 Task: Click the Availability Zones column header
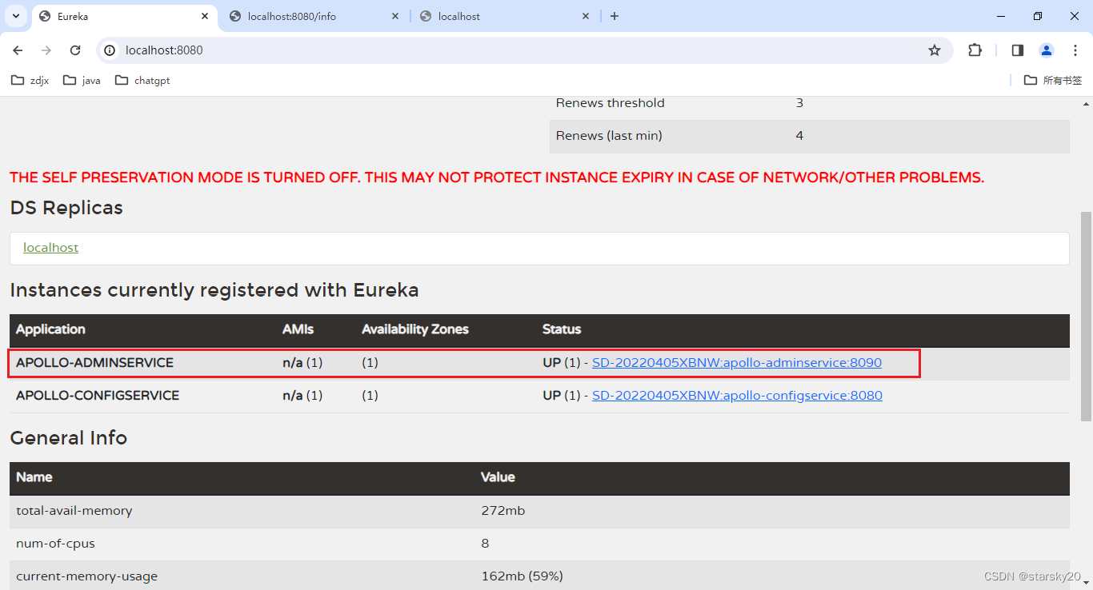pos(415,329)
